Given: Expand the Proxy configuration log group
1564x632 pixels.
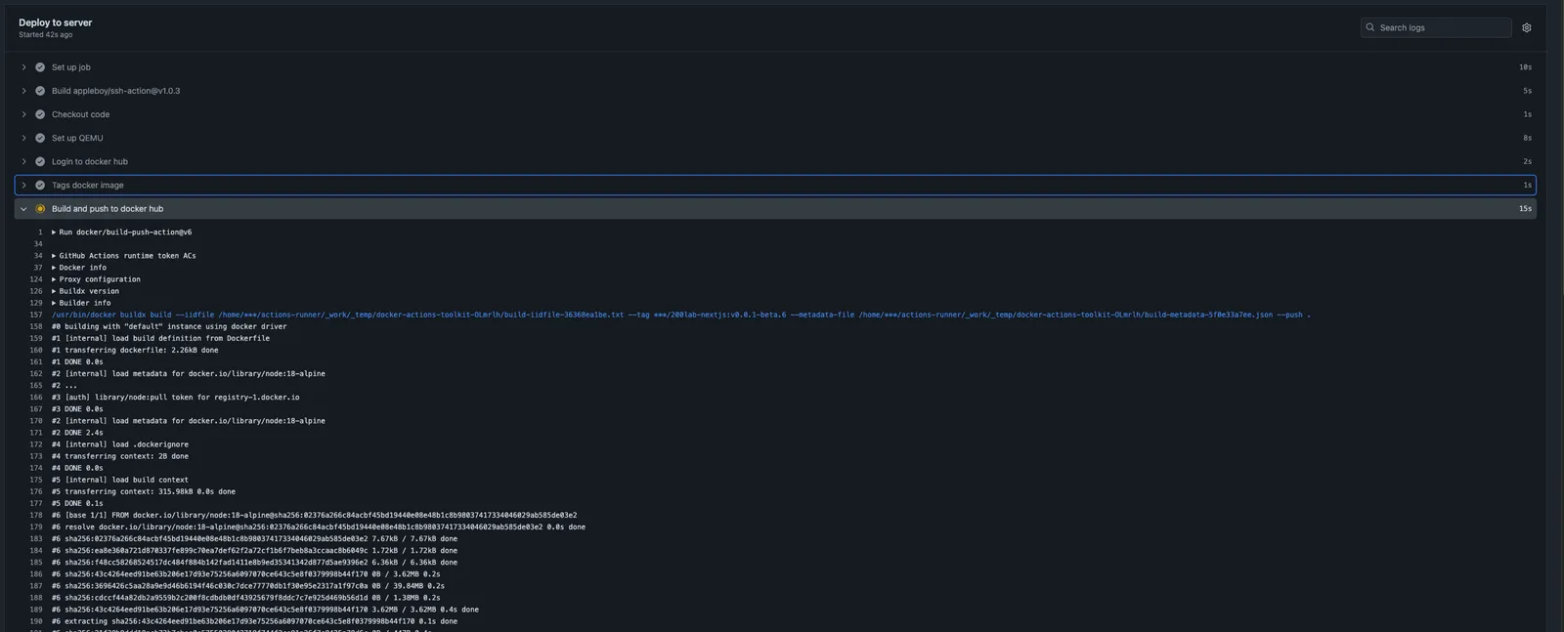Looking at the screenshot, I should [54, 279].
